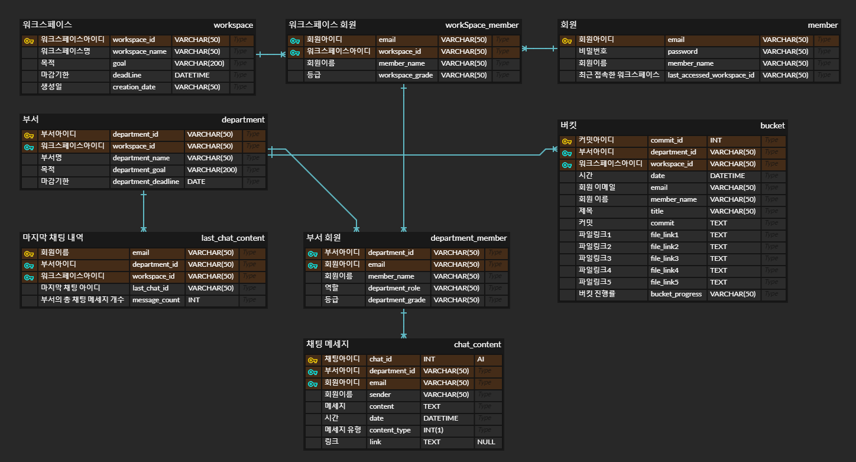
Task: Select the 'department_name' column cell
Action: (148, 159)
